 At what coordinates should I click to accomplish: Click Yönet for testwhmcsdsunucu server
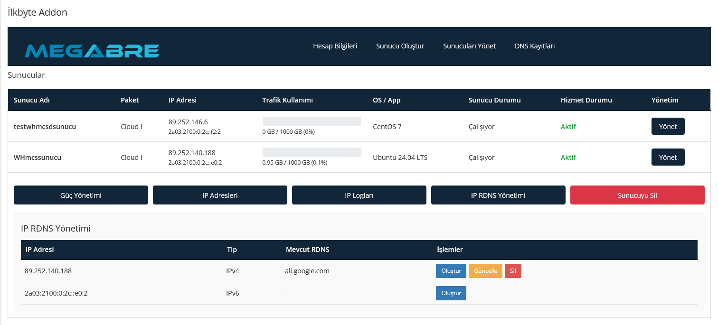(x=668, y=126)
